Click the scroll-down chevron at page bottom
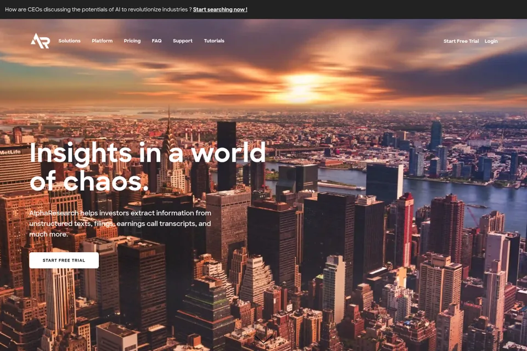This screenshot has width=527, height=351. pyautogui.click(x=263, y=339)
